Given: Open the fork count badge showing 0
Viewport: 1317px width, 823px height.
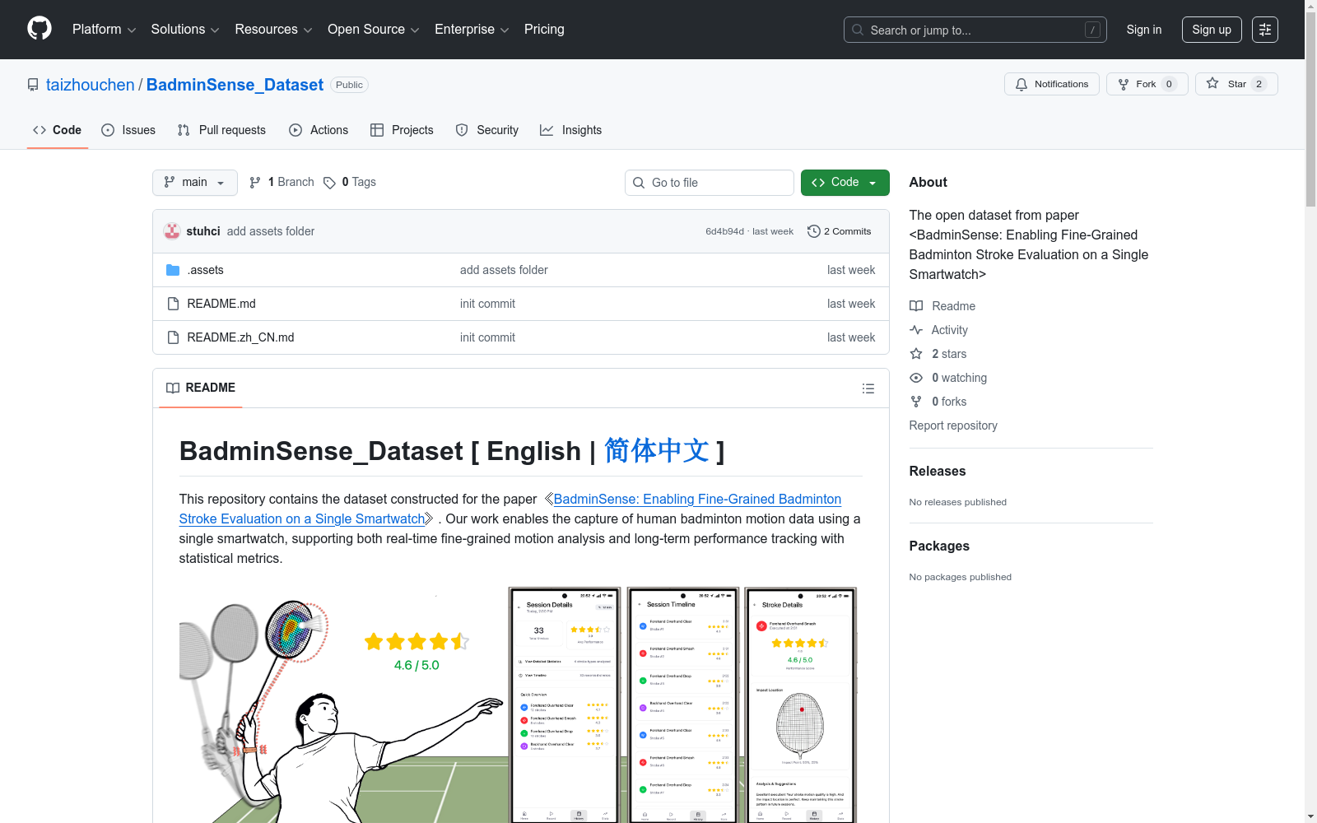Looking at the screenshot, I should click(x=1169, y=84).
